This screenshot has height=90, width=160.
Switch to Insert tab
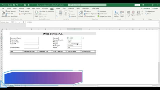coord(15,8)
